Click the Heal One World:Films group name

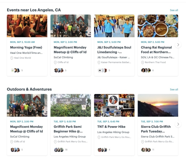pyautogui.click(x=26, y=53)
